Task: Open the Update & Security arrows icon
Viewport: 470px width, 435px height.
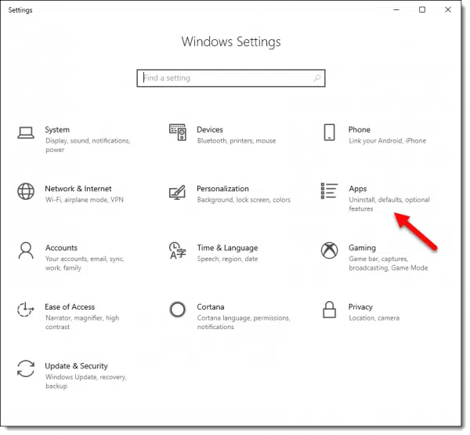Action: point(26,369)
